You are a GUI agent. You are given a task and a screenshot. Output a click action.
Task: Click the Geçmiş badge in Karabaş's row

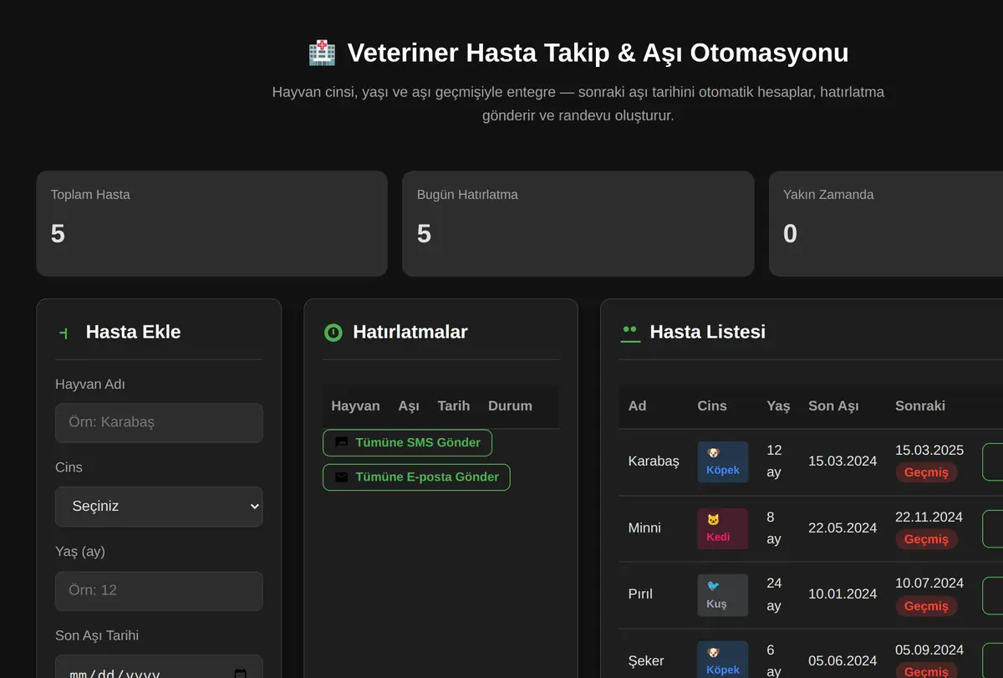[926, 472]
